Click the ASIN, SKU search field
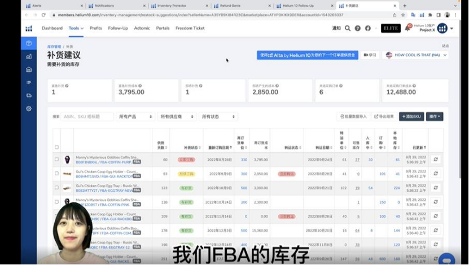Screen dimensions: 469x265 [x=87, y=117]
